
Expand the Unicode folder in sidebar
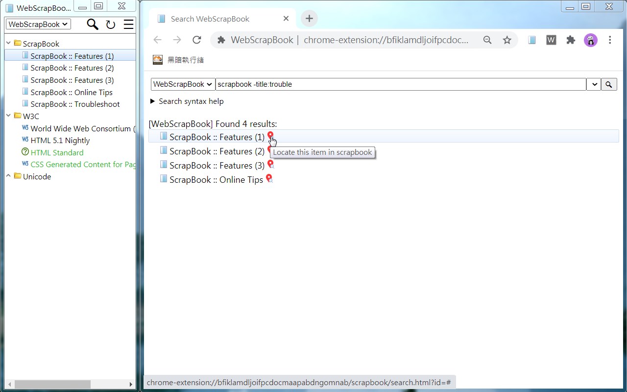[x=8, y=176]
